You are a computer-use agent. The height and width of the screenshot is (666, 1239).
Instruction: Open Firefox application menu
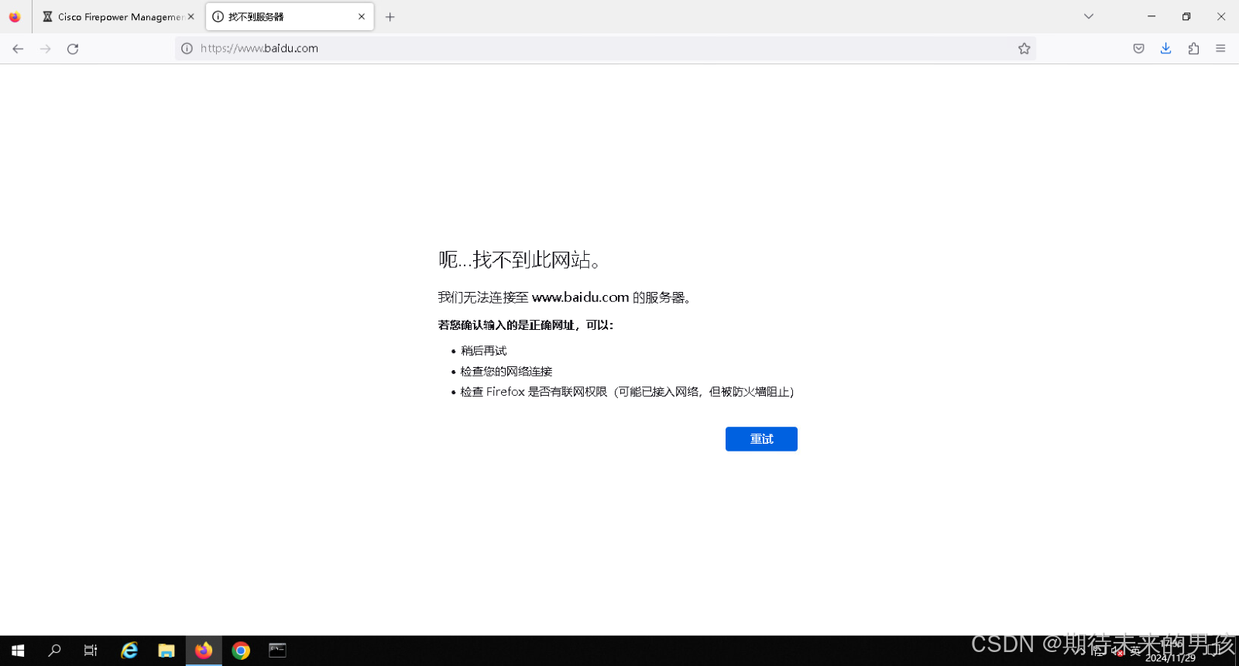pyautogui.click(x=1220, y=48)
